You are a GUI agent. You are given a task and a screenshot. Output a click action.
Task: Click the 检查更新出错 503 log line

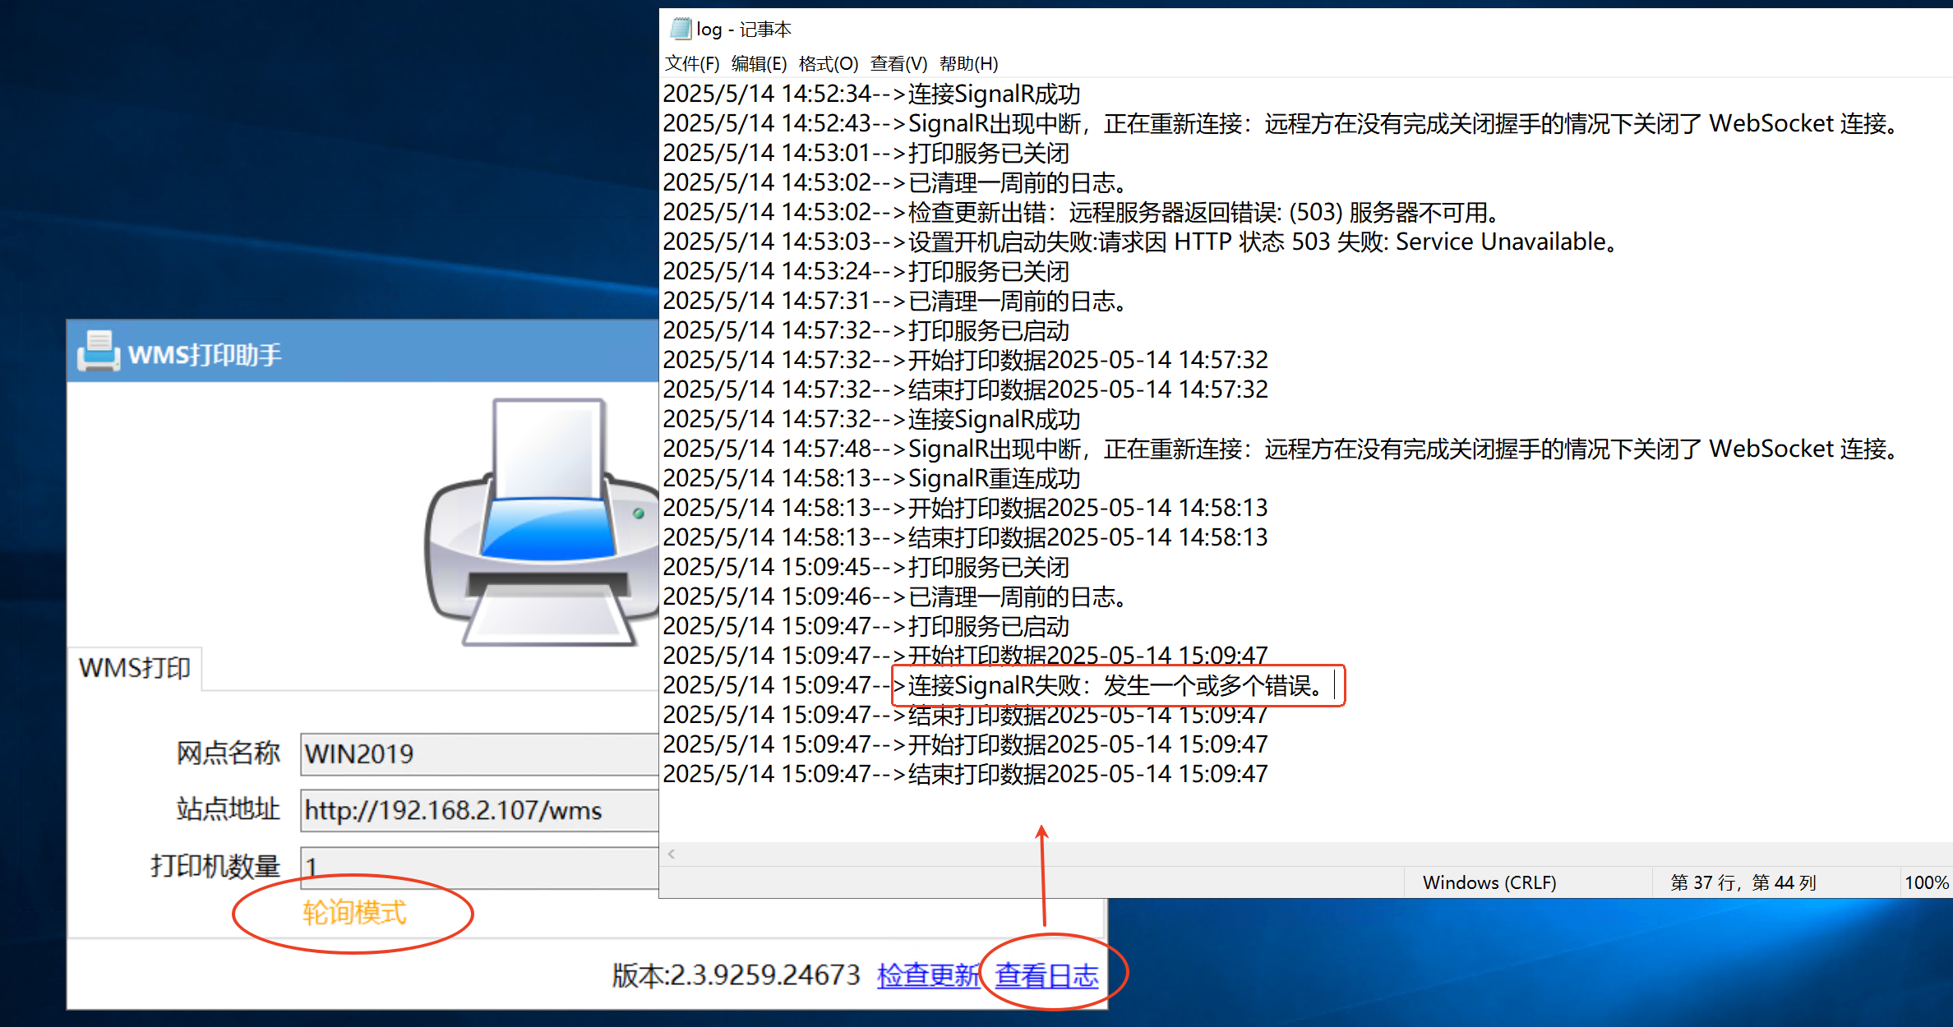click(1083, 212)
